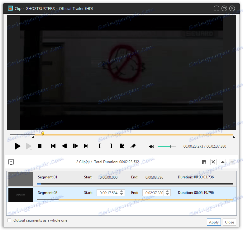Click the Total Duration 00:02:23.532 text
243x230 pixels.
(117, 162)
